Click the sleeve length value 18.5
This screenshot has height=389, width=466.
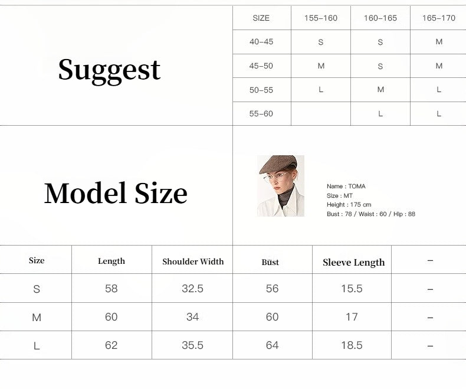coord(352,345)
